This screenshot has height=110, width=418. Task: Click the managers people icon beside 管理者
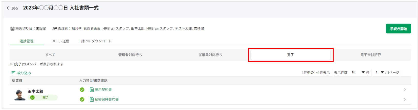click(x=55, y=29)
